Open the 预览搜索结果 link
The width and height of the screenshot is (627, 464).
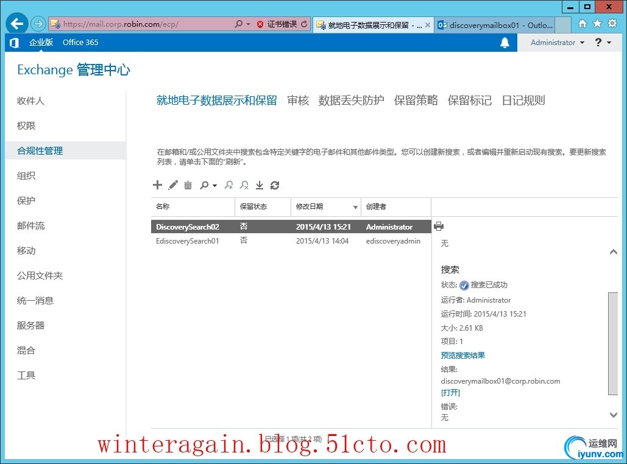[462, 355]
